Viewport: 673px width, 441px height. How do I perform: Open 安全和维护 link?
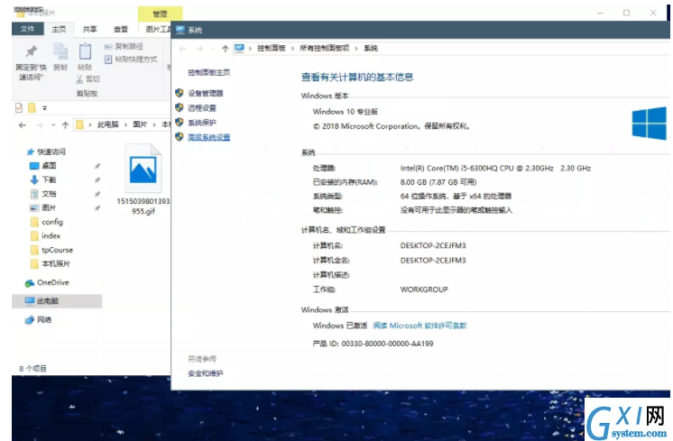pos(205,373)
